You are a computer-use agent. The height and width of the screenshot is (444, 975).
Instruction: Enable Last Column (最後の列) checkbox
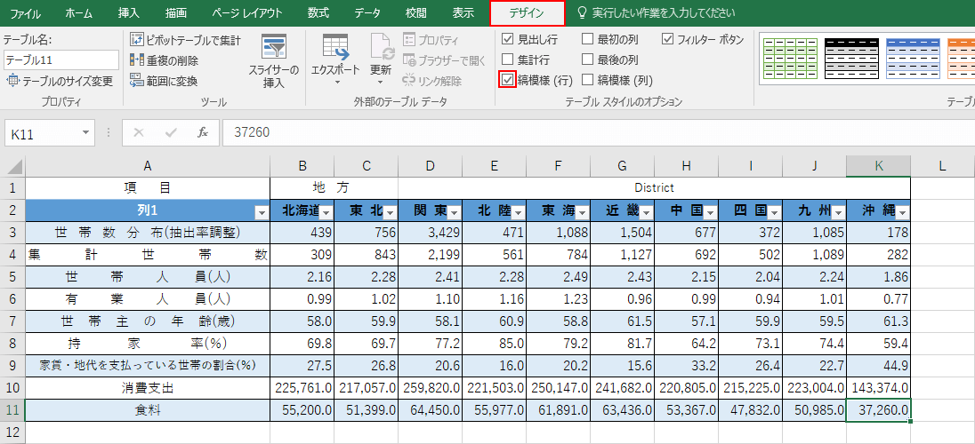588,59
